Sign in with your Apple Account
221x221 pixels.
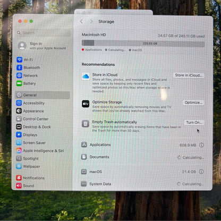(x=42, y=46)
